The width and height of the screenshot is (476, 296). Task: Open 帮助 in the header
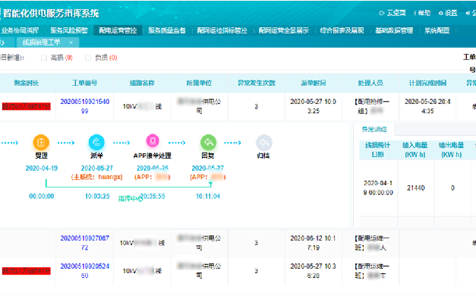tap(422, 13)
